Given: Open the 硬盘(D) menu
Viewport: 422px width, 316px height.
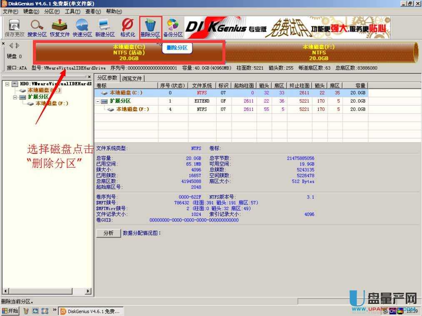Looking at the screenshot, I should coord(31,11).
